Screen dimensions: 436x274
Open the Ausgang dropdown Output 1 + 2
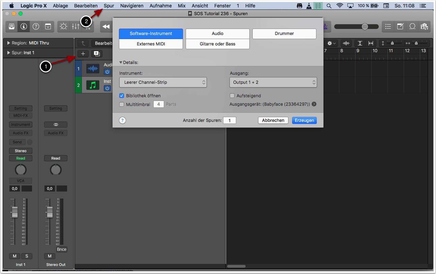[273, 82]
